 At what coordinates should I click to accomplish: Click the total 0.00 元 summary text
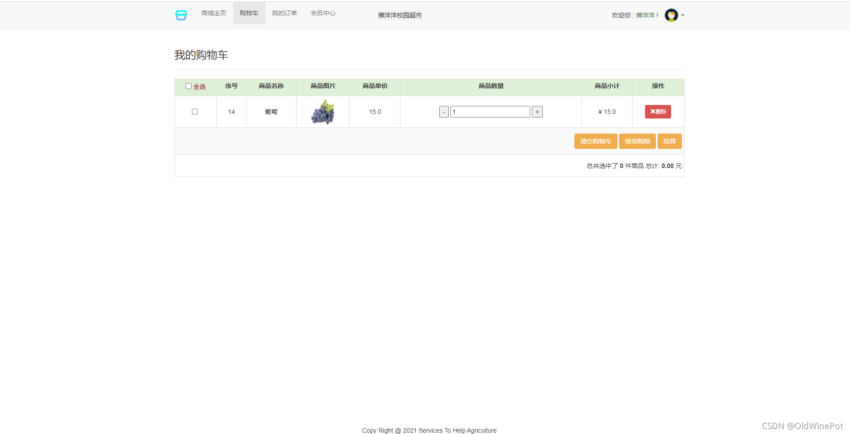[x=671, y=166]
